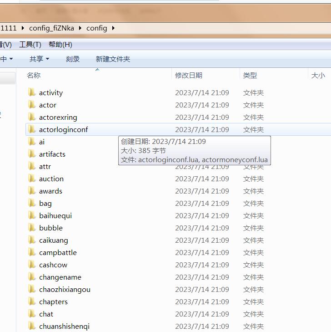Click the chuanshishenqi folder icon
This screenshot has height=332, width=331.
pyautogui.click(x=32, y=326)
